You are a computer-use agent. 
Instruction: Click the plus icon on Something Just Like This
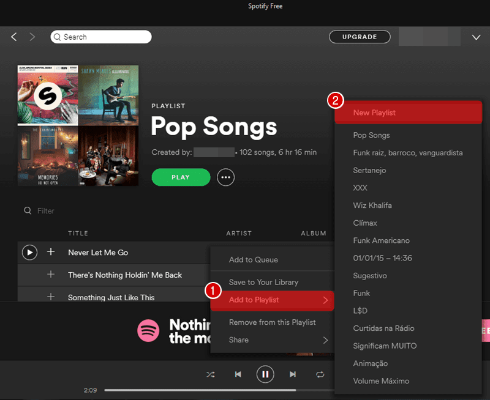click(51, 297)
